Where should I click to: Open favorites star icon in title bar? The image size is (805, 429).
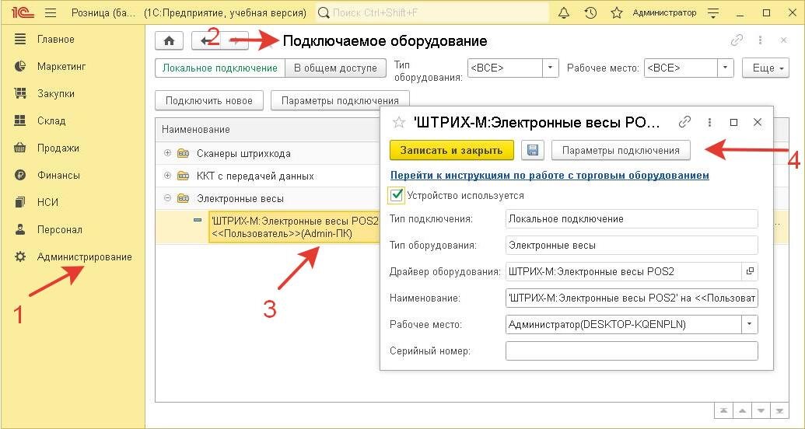[x=617, y=13]
